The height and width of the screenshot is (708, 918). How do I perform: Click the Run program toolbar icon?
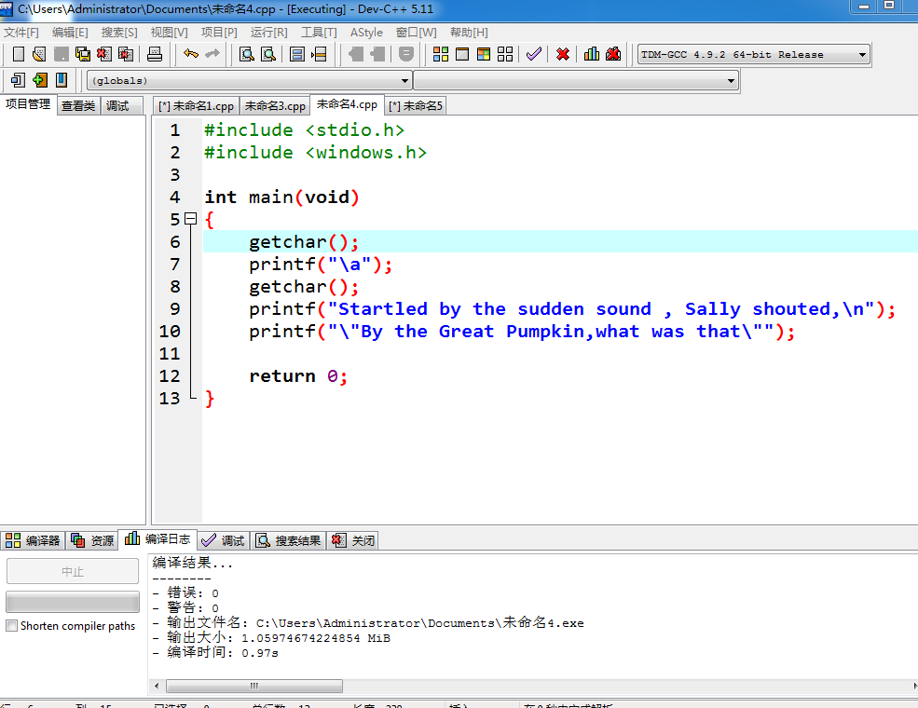(x=462, y=54)
